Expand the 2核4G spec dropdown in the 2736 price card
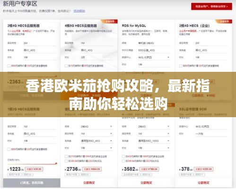 97,127
